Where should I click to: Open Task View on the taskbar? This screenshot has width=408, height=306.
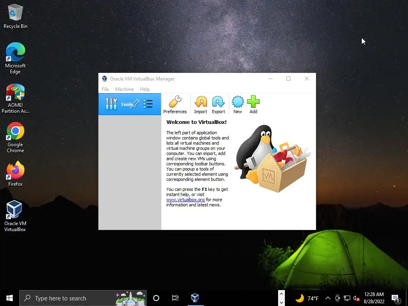(x=175, y=298)
